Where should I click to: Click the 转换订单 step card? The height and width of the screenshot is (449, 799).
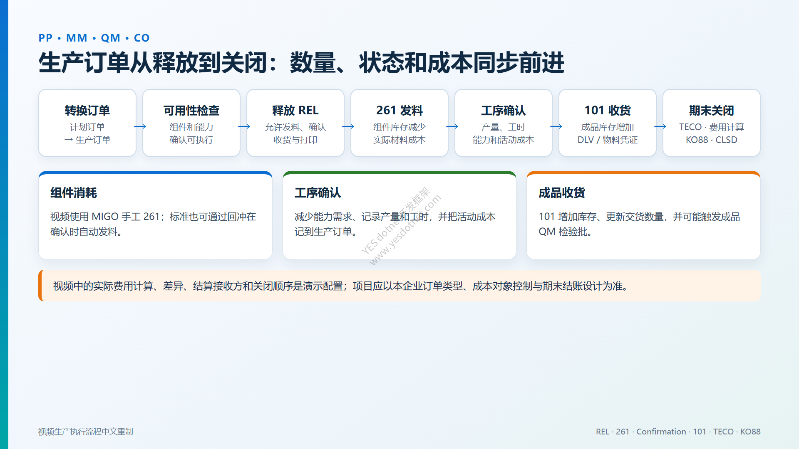pos(87,123)
